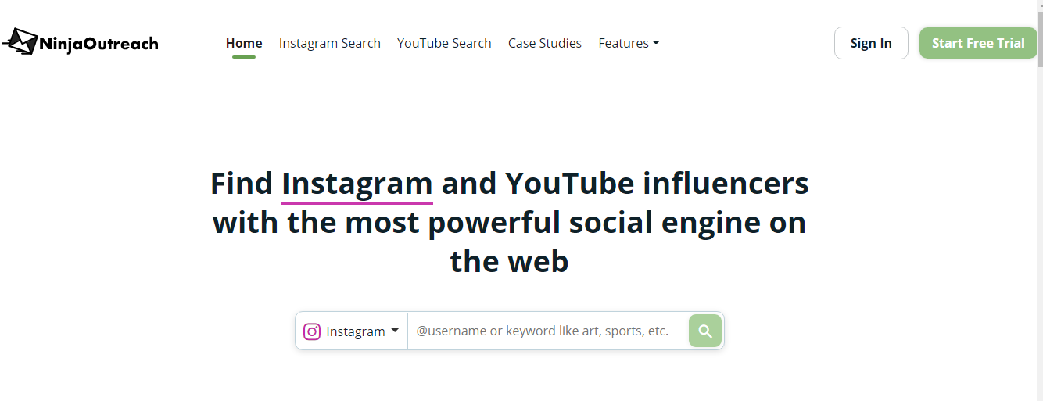This screenshot has width=1043, height=401.
Task: Click the Sign In button
Action: 871,43
